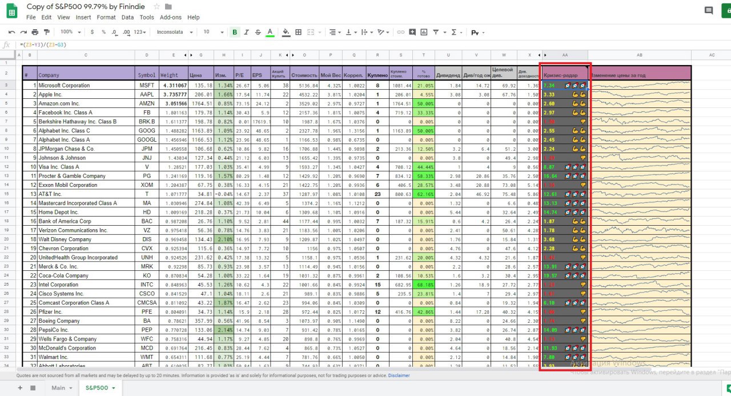Insert a chart from the toolbar

(x=424, y=32)
